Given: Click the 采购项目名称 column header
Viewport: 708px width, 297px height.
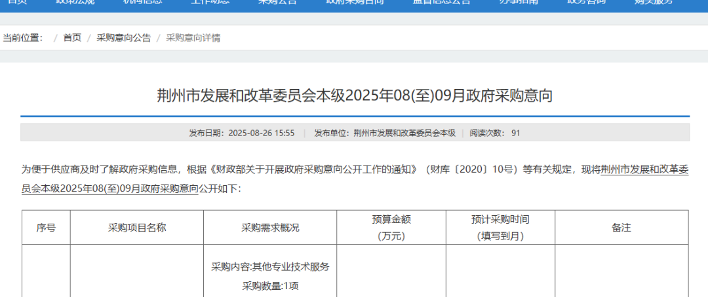Looking at the screenshot, I should tap(136, 228).
